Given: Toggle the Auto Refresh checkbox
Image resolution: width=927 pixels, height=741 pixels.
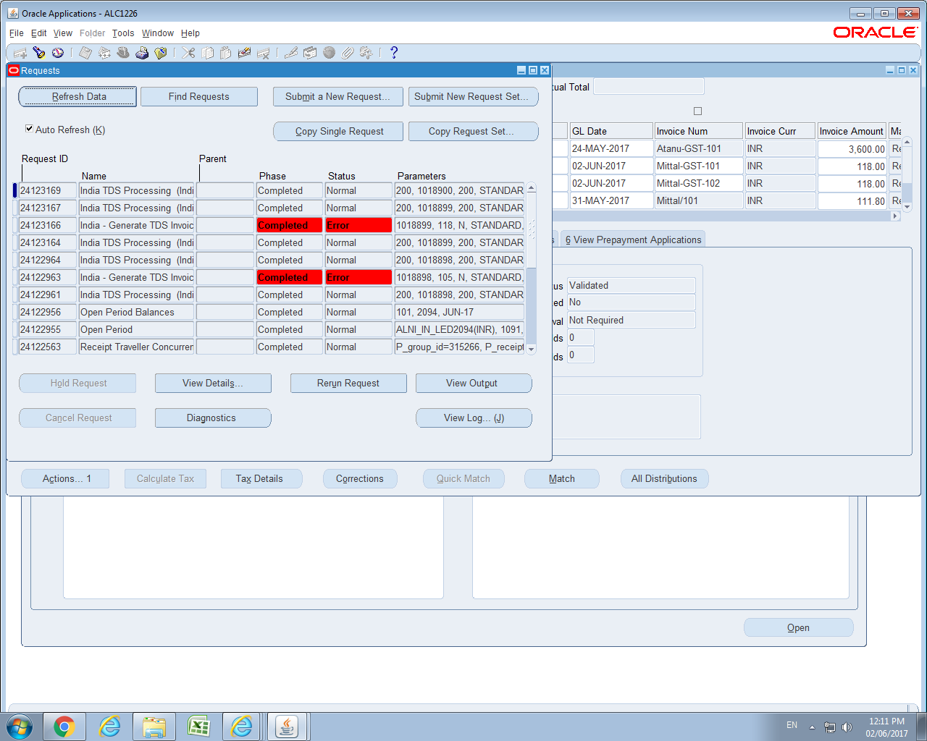Looking at the screenshot, I should click(29, 128).
